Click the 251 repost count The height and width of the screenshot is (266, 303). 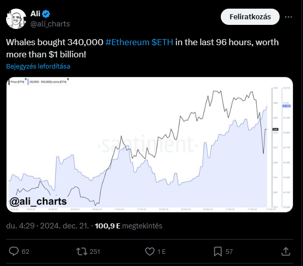(95, 251)
